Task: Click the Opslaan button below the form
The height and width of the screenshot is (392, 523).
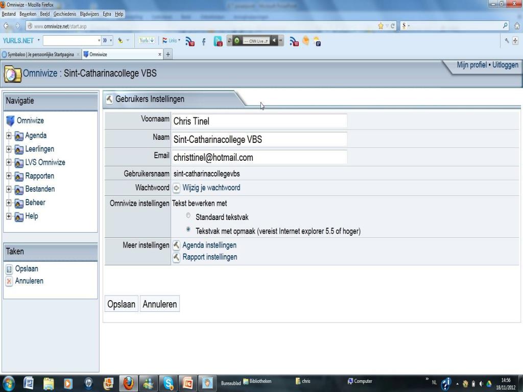Action: click(121, 304)
